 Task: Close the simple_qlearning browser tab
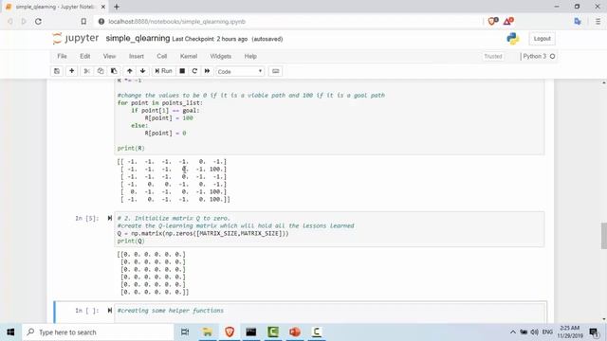103,7
